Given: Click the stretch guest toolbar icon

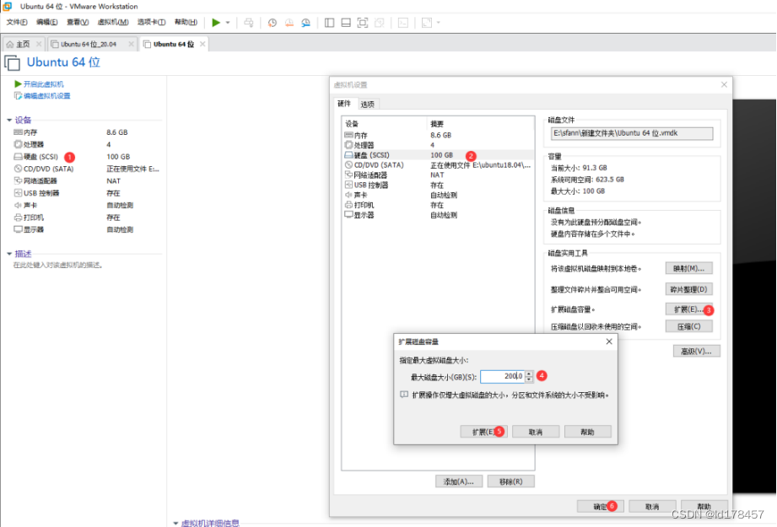Looking at the screenshot, I should click(x=426, y=22).
